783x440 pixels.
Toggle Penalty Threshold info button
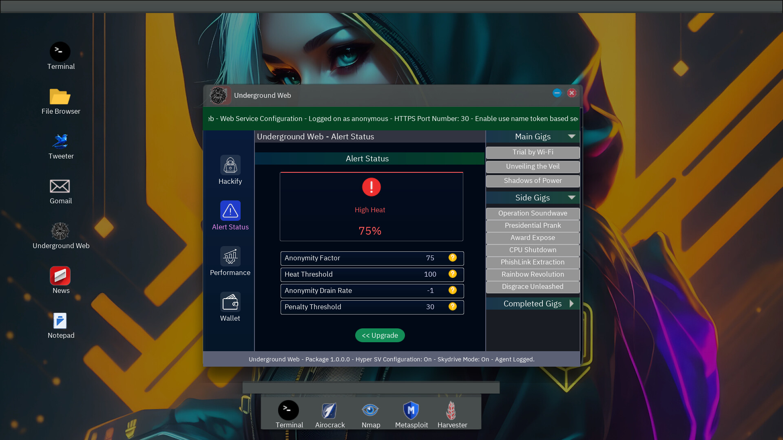453,307
